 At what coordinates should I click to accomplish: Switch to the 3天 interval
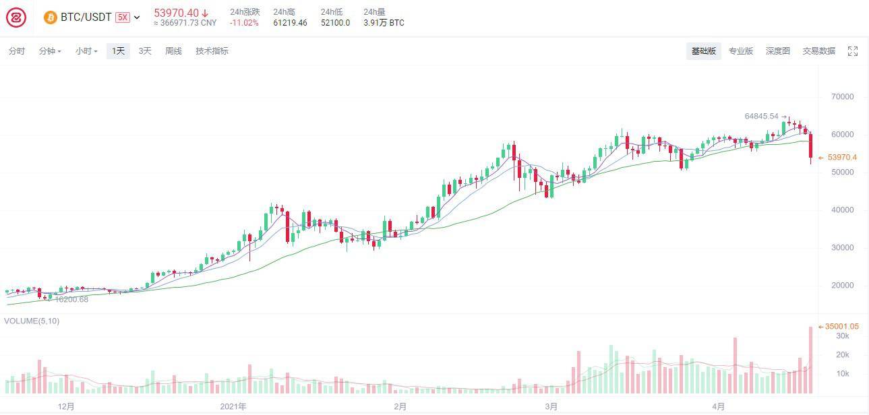click(x=145, y=51)
